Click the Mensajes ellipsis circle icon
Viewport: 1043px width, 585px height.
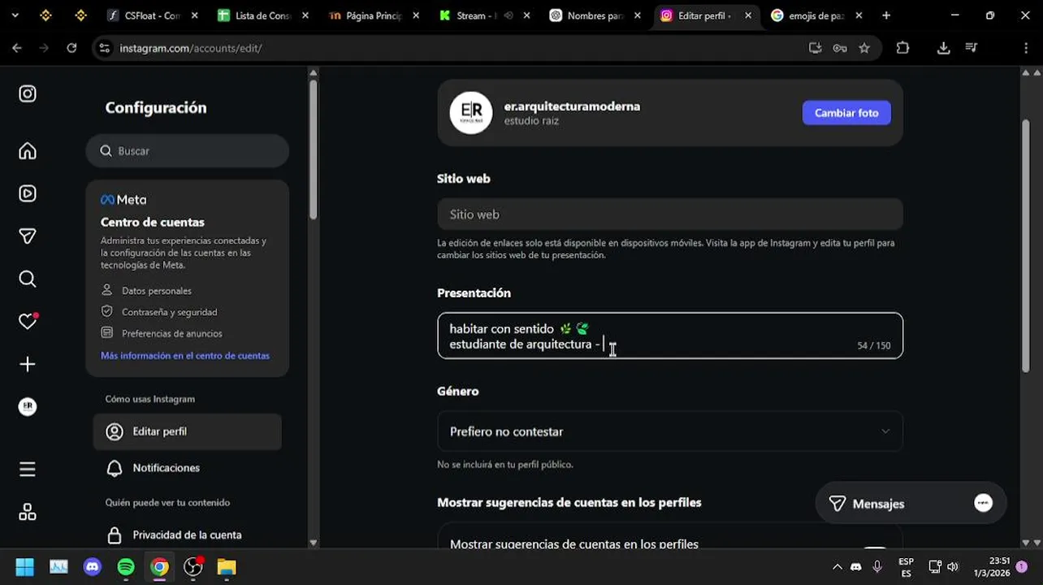click(983, 503)
